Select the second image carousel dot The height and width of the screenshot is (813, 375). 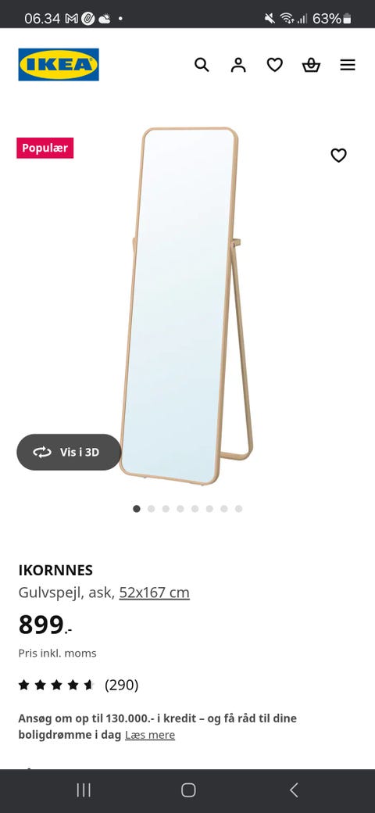[x=152, y=509]
